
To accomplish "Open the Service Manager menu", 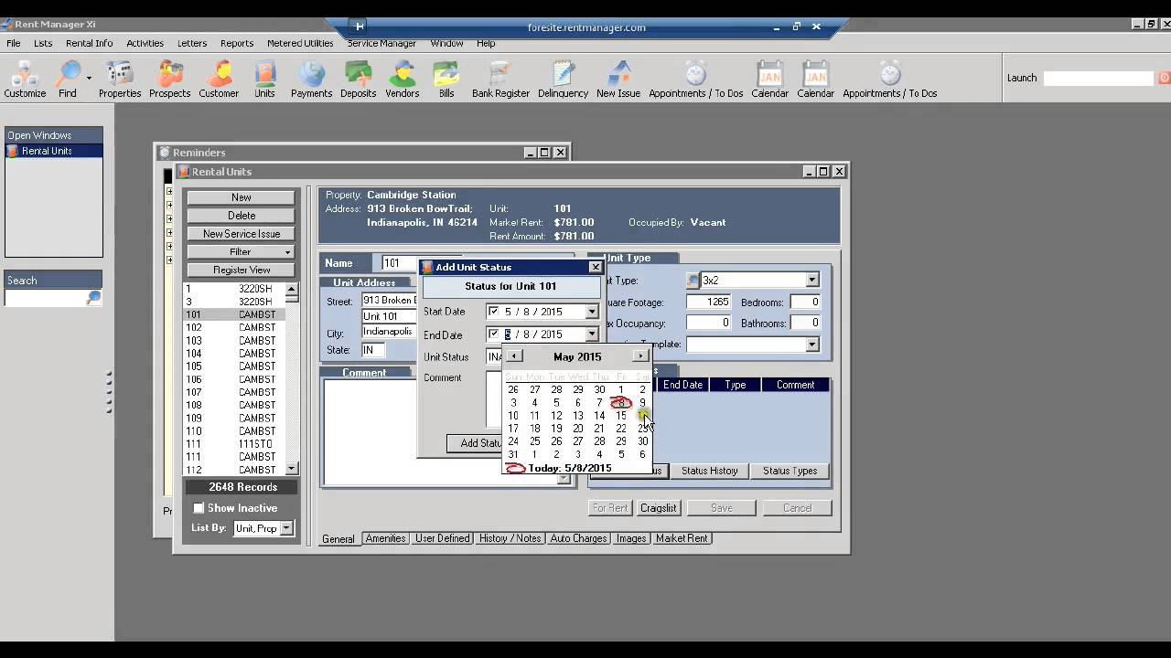I will pyautogui.click(x=381, y=43).
